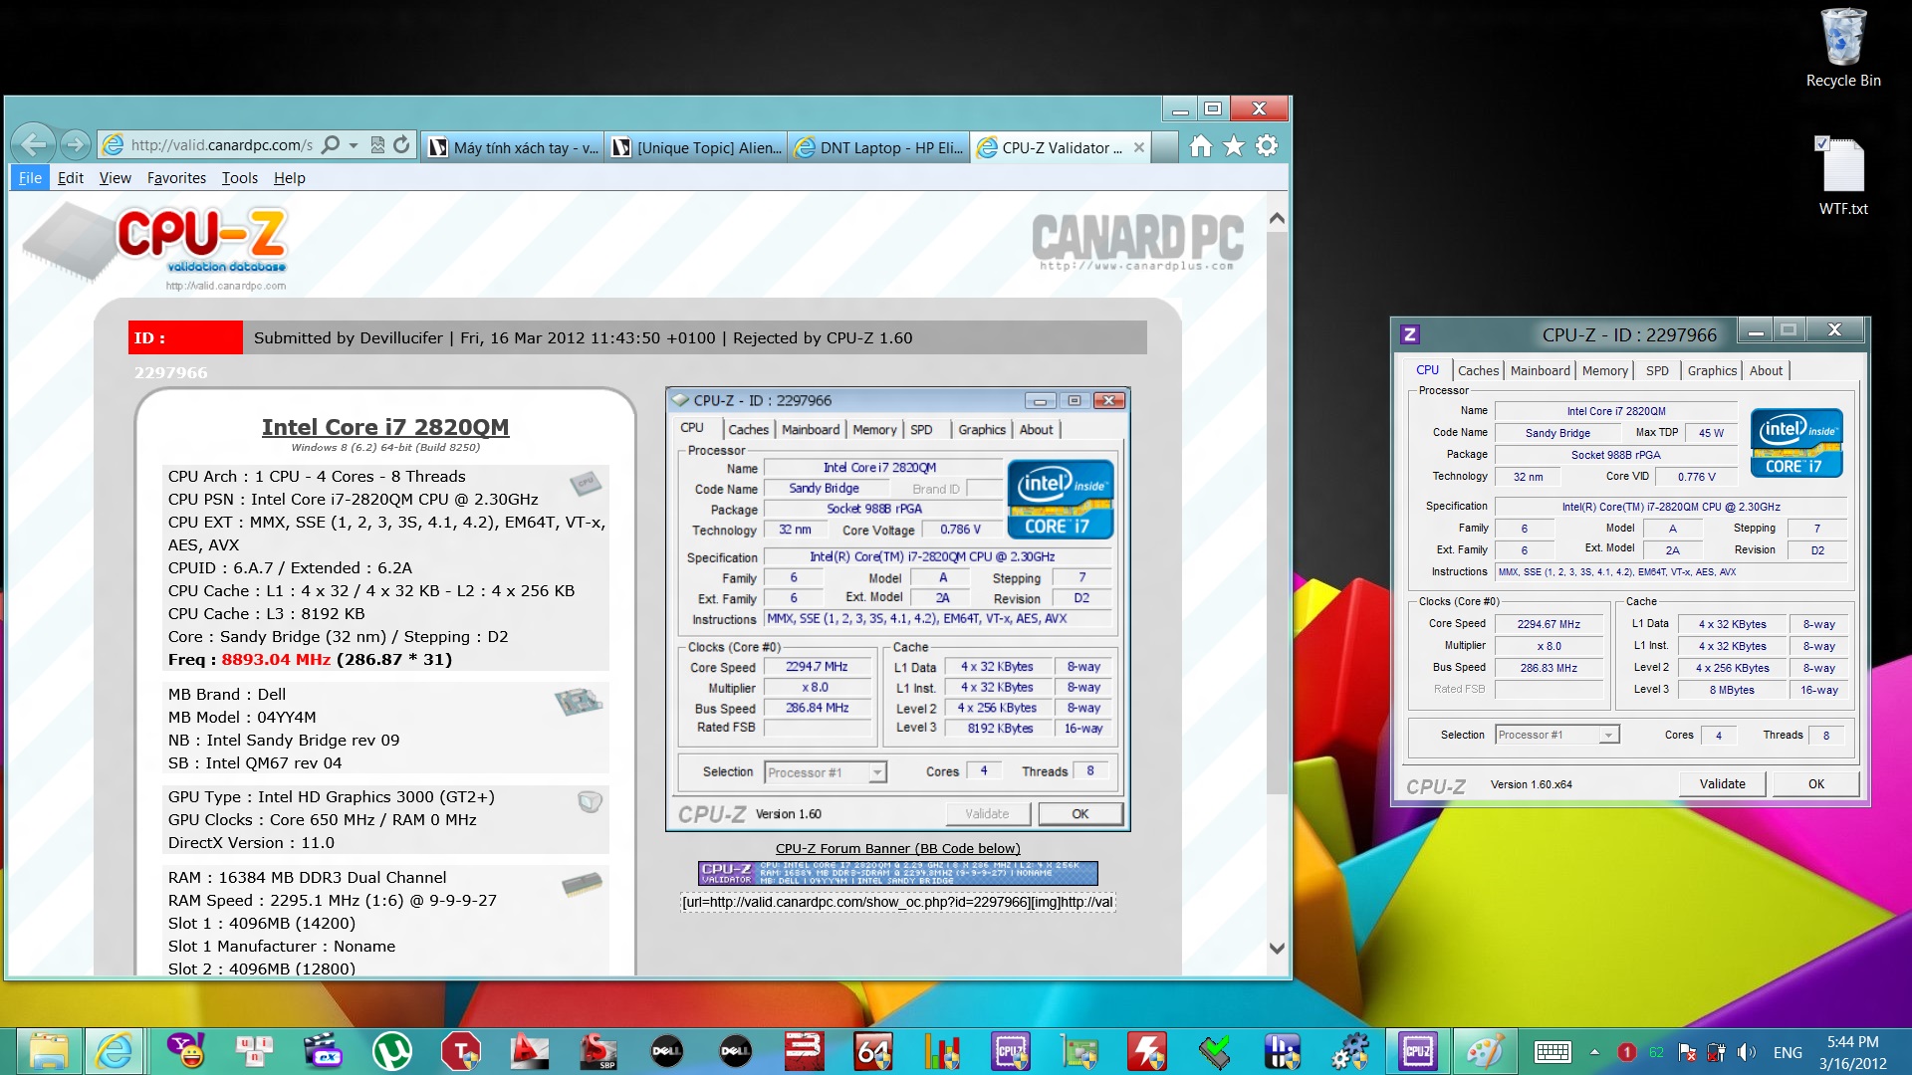Focus the valid.canardpc.com address field
Image resolution: width=1912 pixels, height=1075 pixels.
click(221, 145)
